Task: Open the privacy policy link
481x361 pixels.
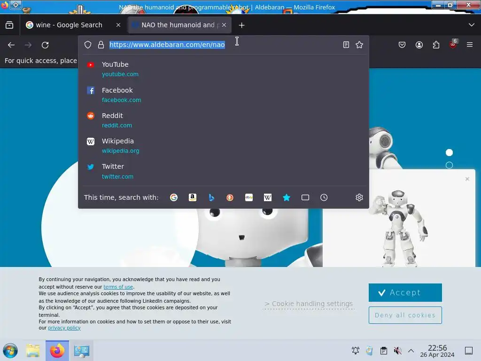Action: tap(64, 328)
